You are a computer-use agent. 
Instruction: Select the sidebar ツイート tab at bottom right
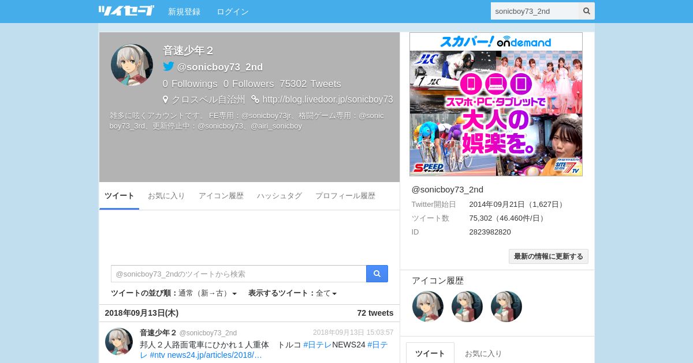pyautogui.click(x=430, y=353)
